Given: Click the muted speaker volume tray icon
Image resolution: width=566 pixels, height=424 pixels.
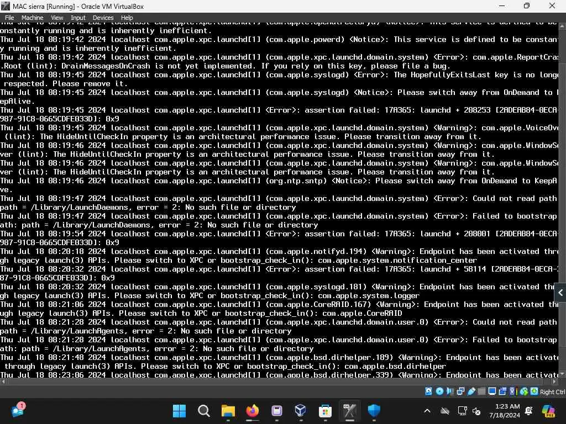Looking at the screenshot, I should coord(476,411).
